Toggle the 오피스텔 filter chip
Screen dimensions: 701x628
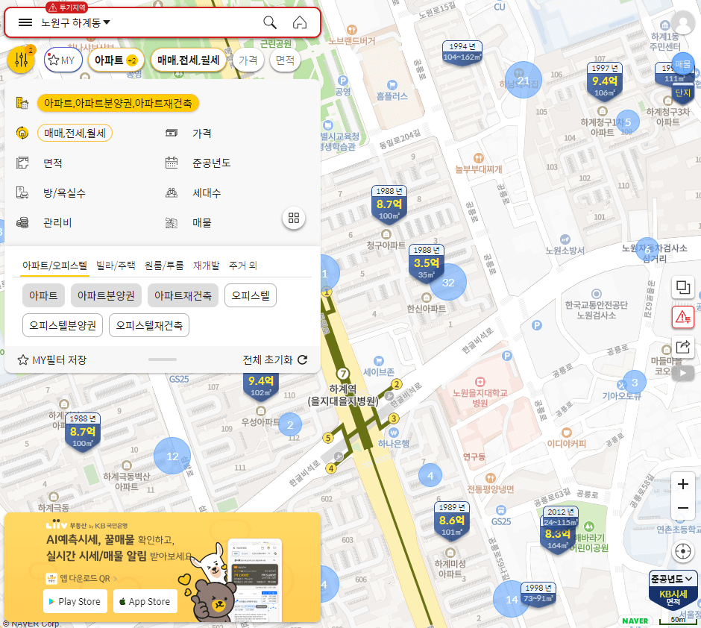coord(250,295)
